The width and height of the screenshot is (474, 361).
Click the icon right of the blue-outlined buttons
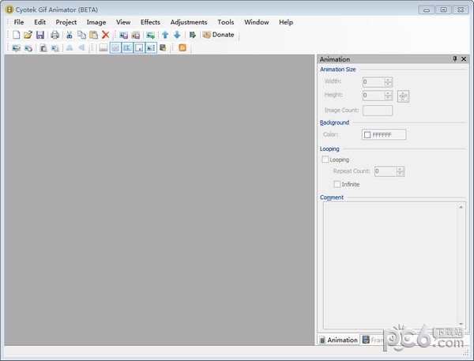(163, 47)
